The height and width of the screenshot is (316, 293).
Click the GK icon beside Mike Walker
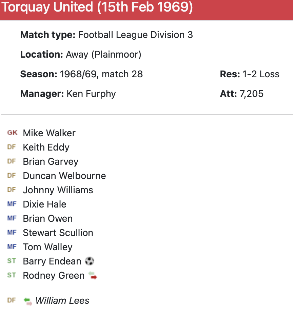12,133
